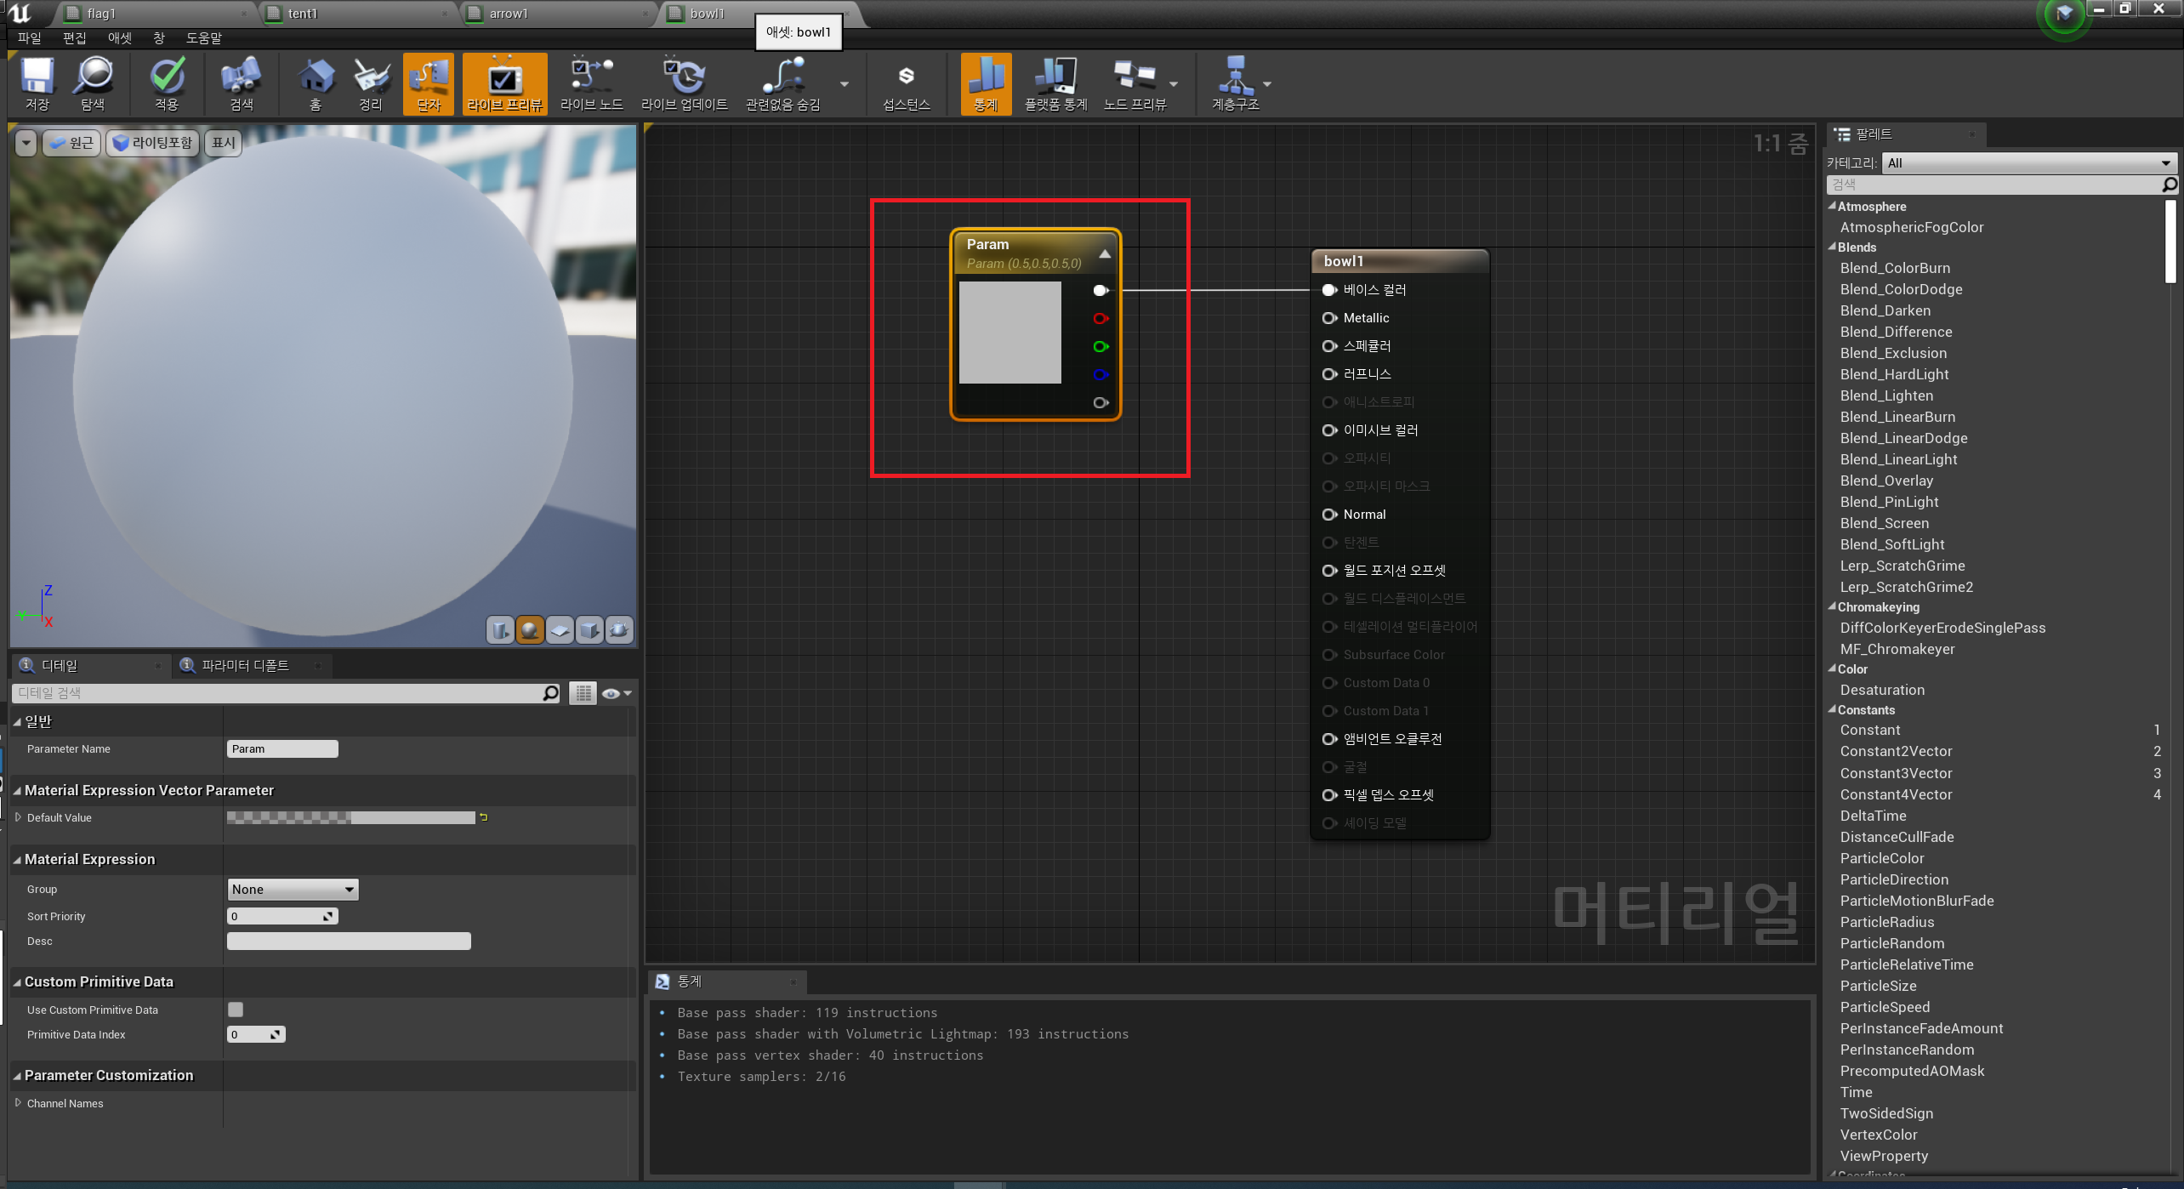2184x1189 pixels.
Task: Select the sphere preview shape icon
Action: click(x=530, y=630)
